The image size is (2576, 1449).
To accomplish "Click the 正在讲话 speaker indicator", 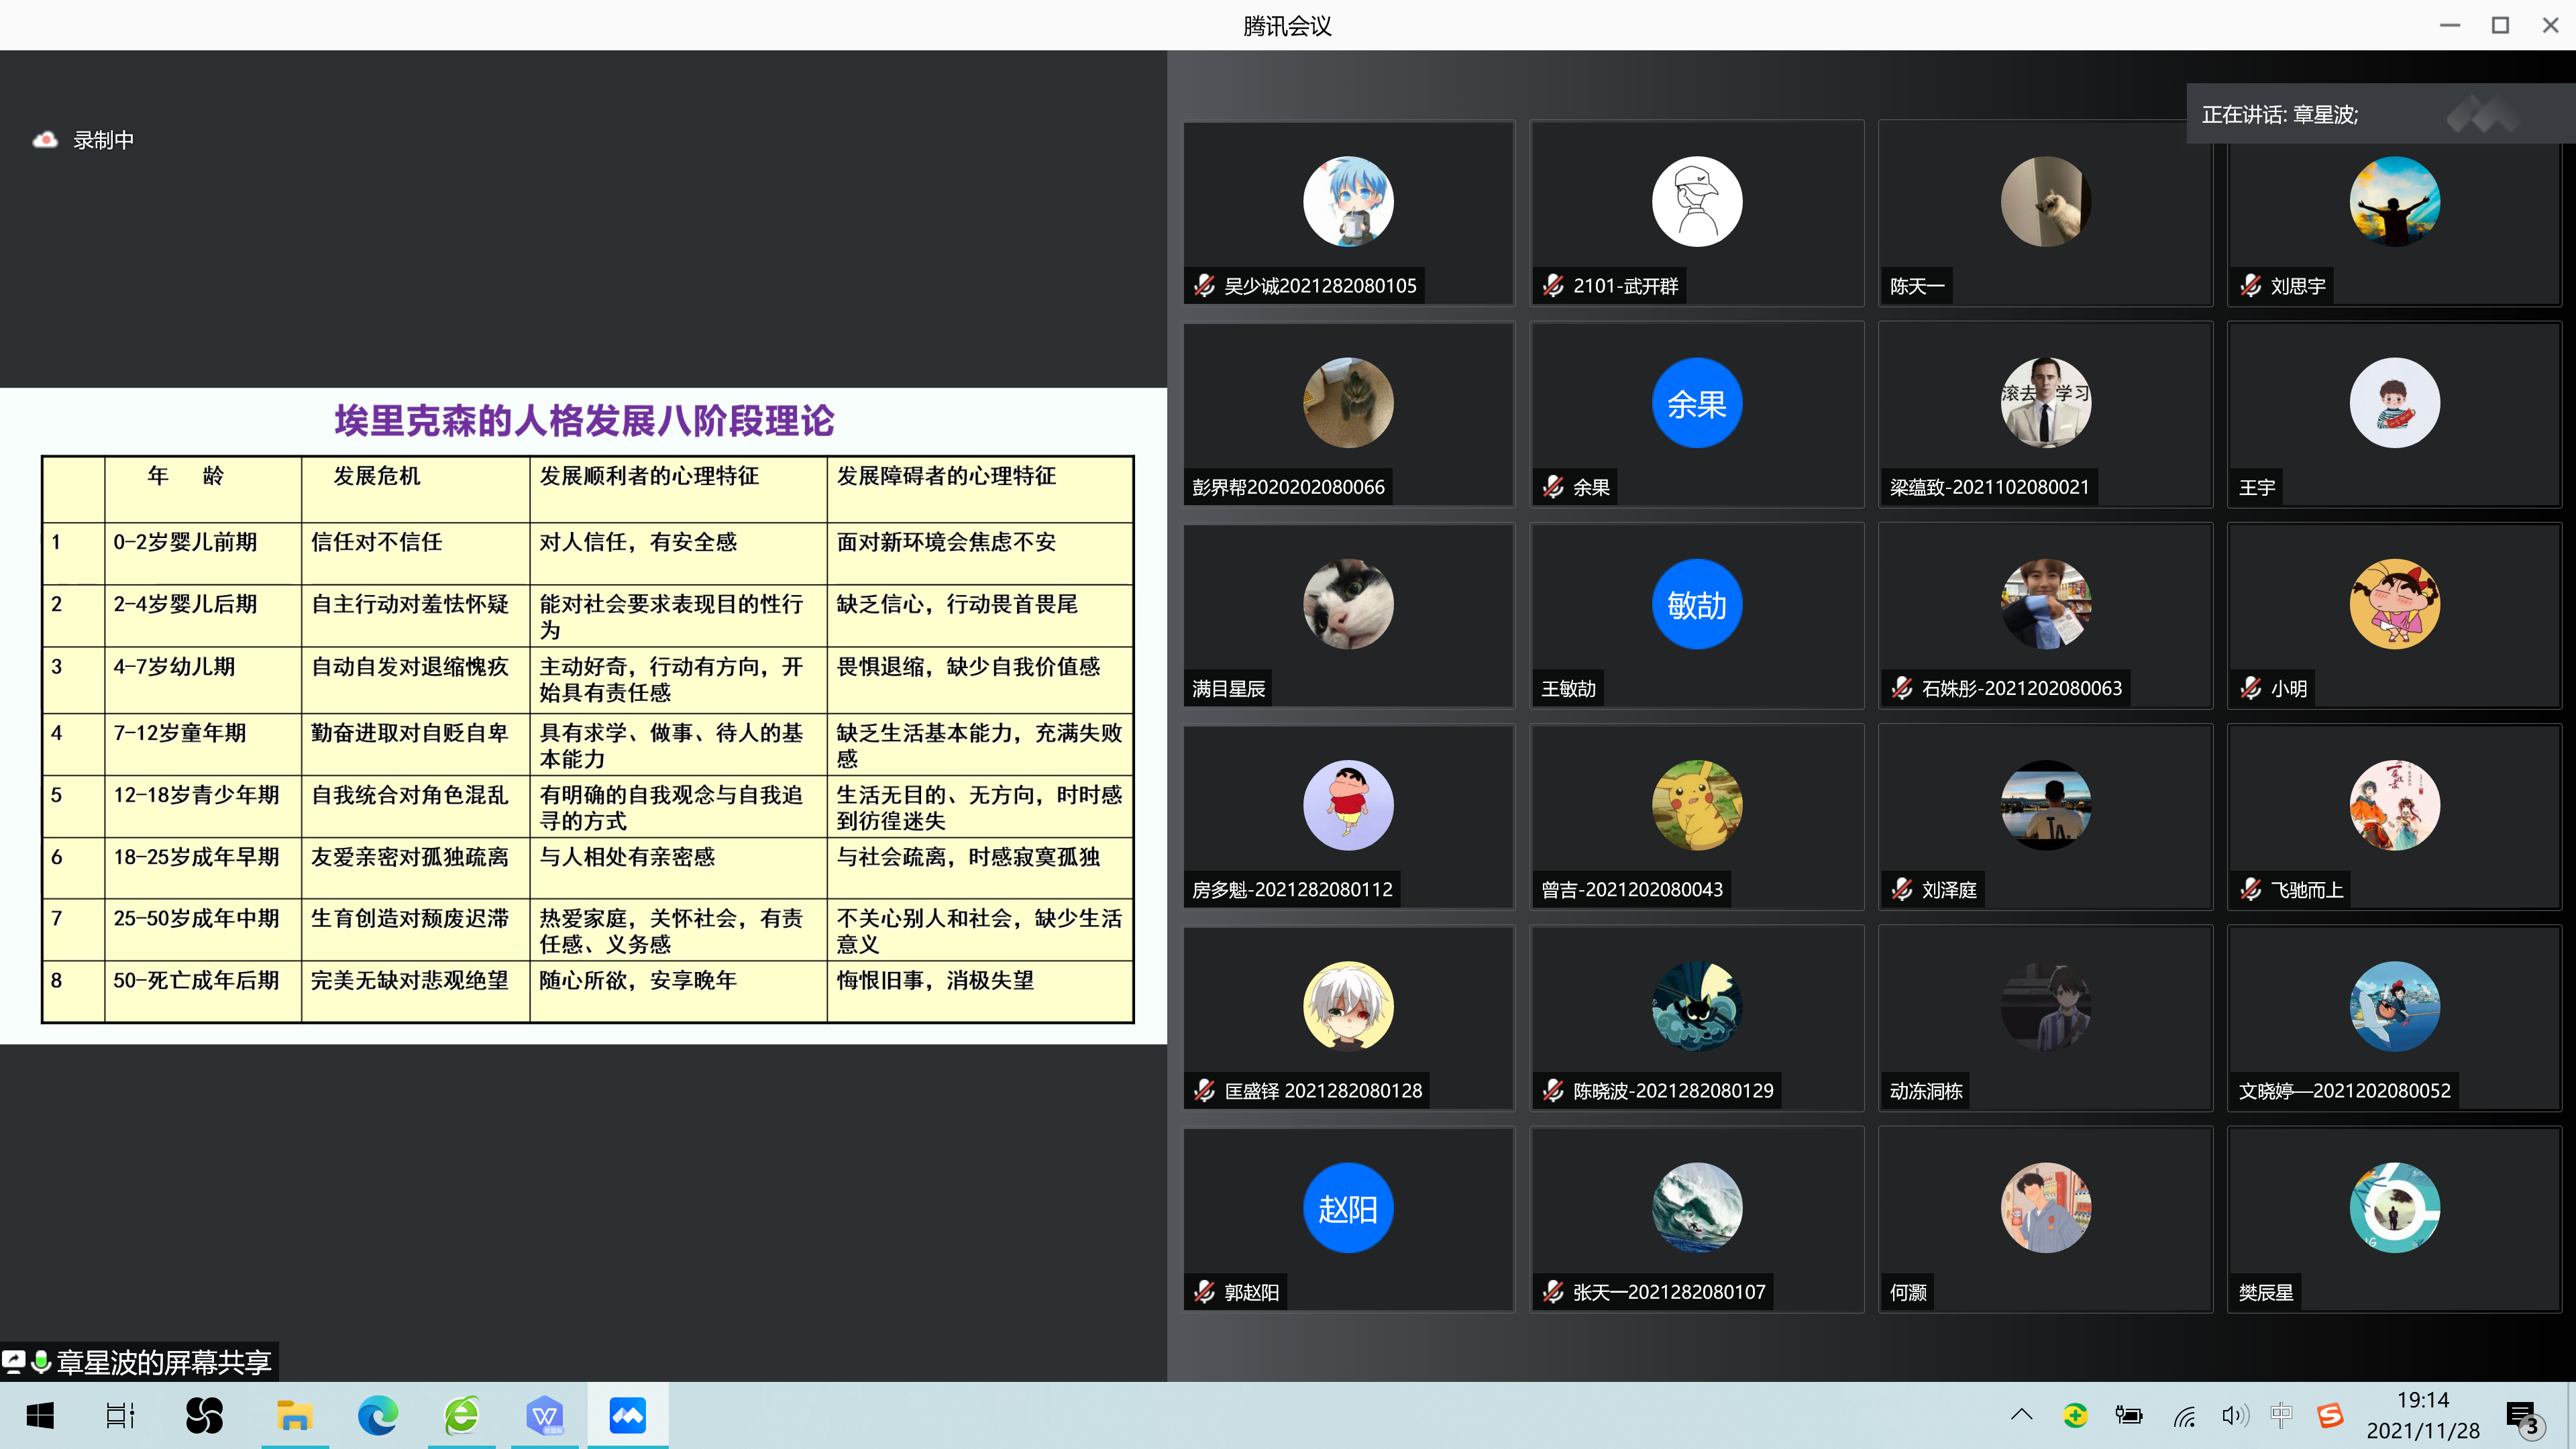I will tap(2280, 115).
